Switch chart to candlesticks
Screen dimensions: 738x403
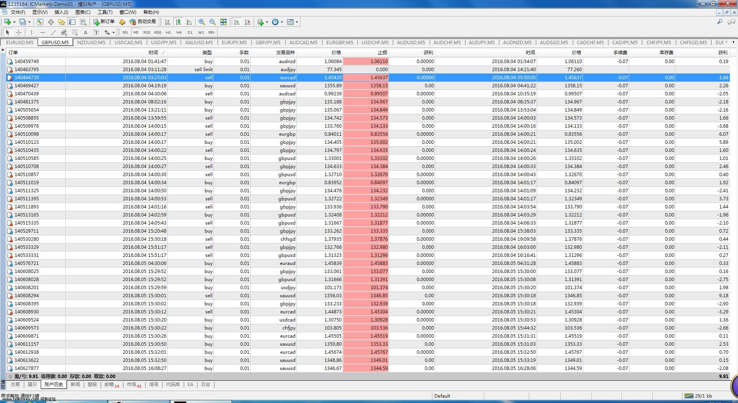(x=178, y=22)
